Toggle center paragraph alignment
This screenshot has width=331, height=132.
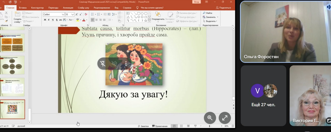click(x=96, y=20)
